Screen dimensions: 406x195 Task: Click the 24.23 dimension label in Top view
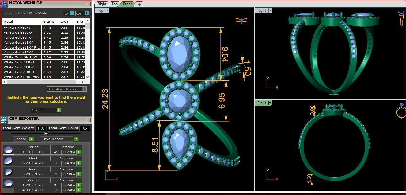105,99
